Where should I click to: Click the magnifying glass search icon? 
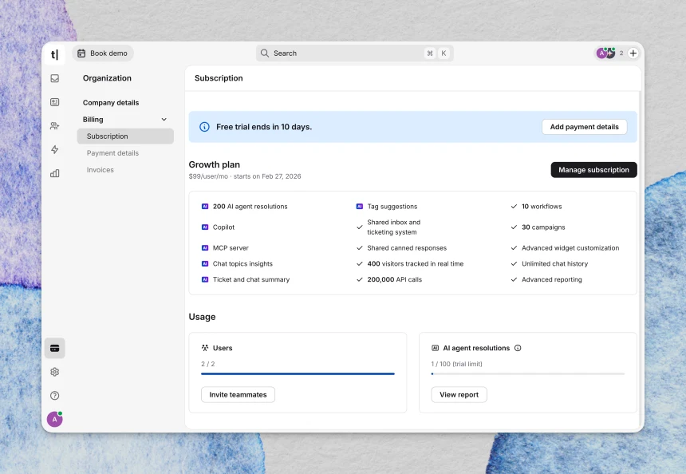click(x=265, y=53)
